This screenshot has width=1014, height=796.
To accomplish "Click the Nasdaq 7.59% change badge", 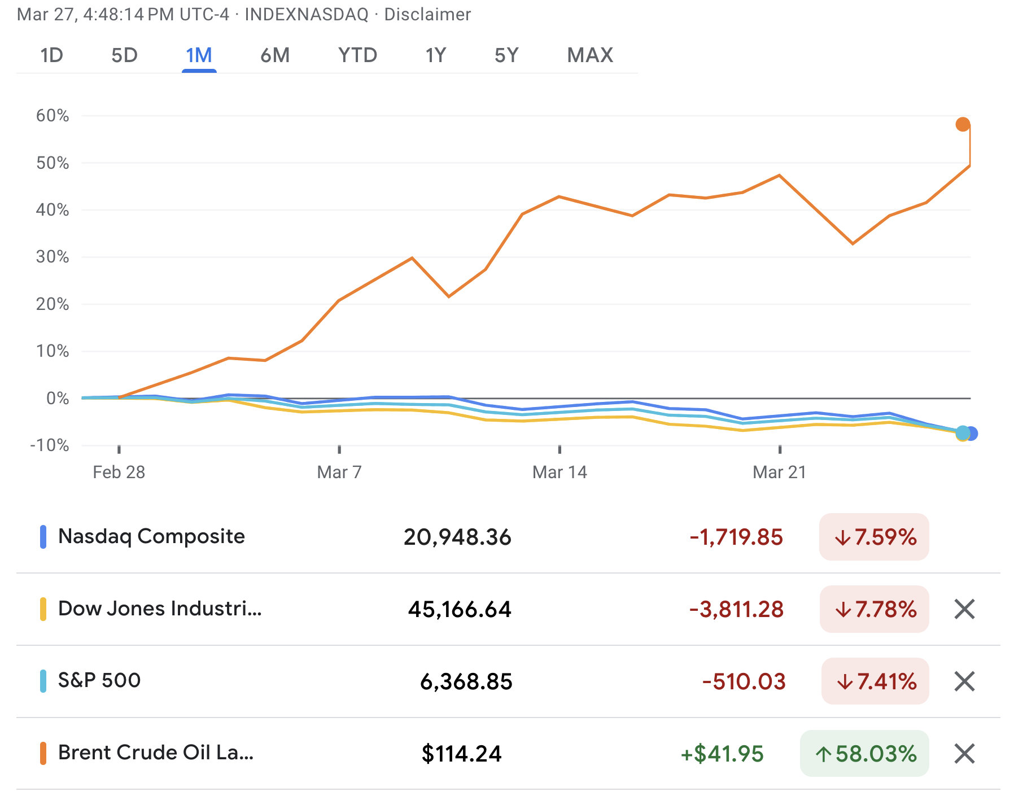I will point(874,537).
